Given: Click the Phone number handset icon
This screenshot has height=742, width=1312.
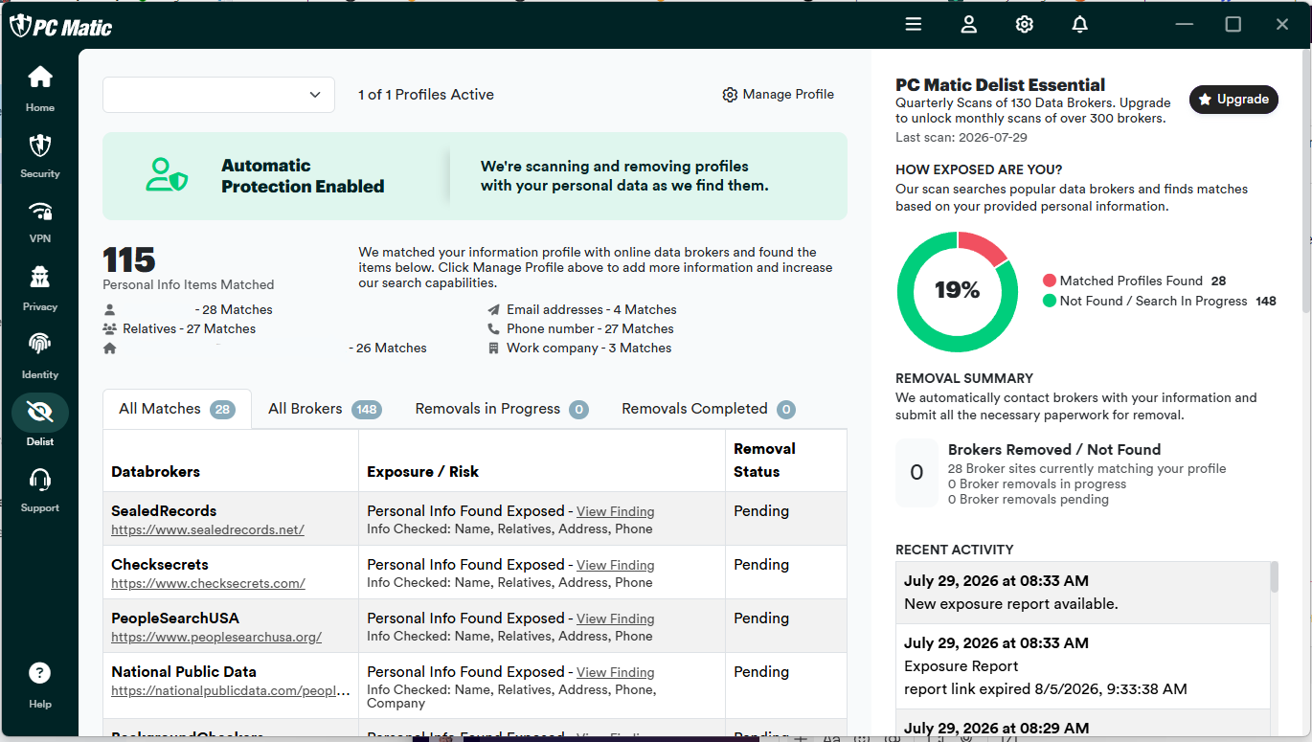Looking at the screenshot, I should 493,329.
